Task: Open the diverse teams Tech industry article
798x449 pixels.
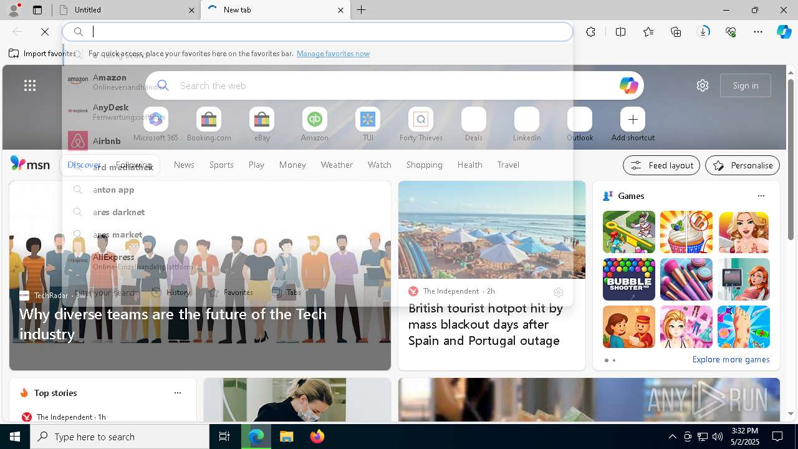Action: click(x=173, y=324)
